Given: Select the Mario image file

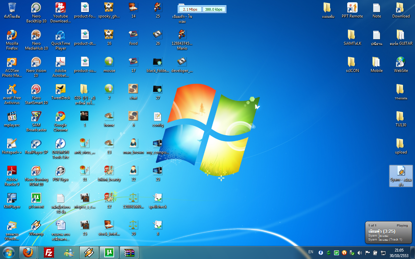Looking at the screenshot, I should coord(182,39).
